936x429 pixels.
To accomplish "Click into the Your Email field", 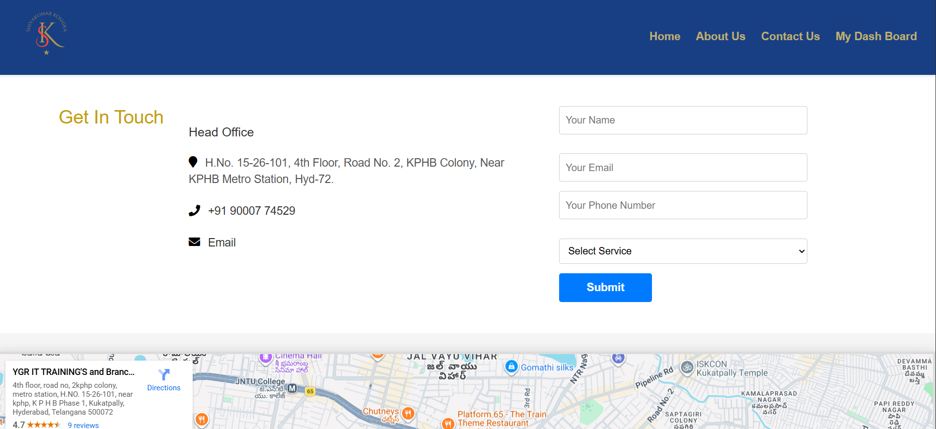I will (683, 168).
